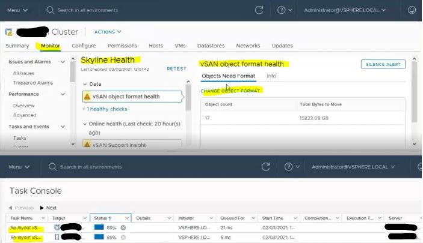Click the Task Console search field
The height and width of the screenshot is (243, 423).
(91, 167)
